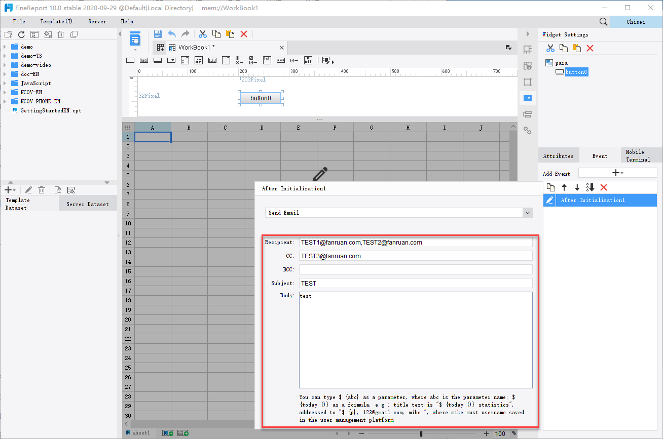Open the Hyperlink side panel chain icon

click(528, 130)
